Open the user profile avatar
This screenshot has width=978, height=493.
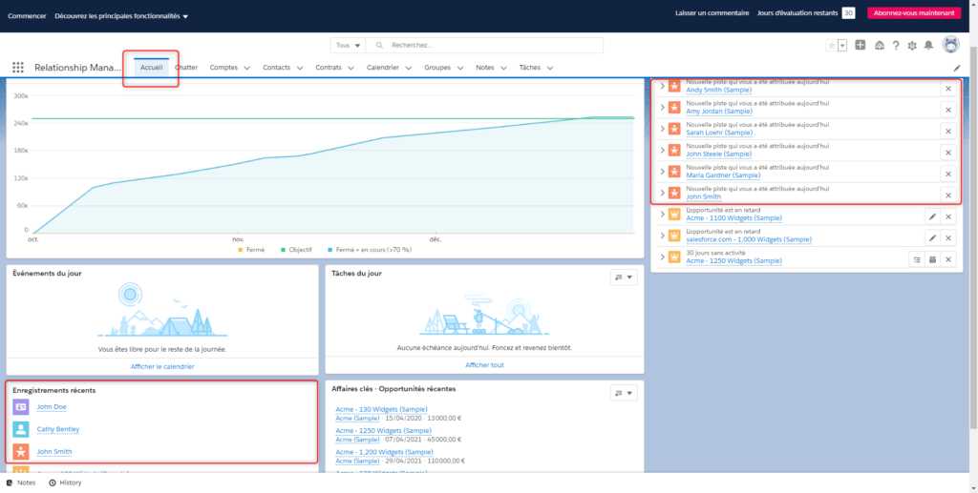click(950, 45)
